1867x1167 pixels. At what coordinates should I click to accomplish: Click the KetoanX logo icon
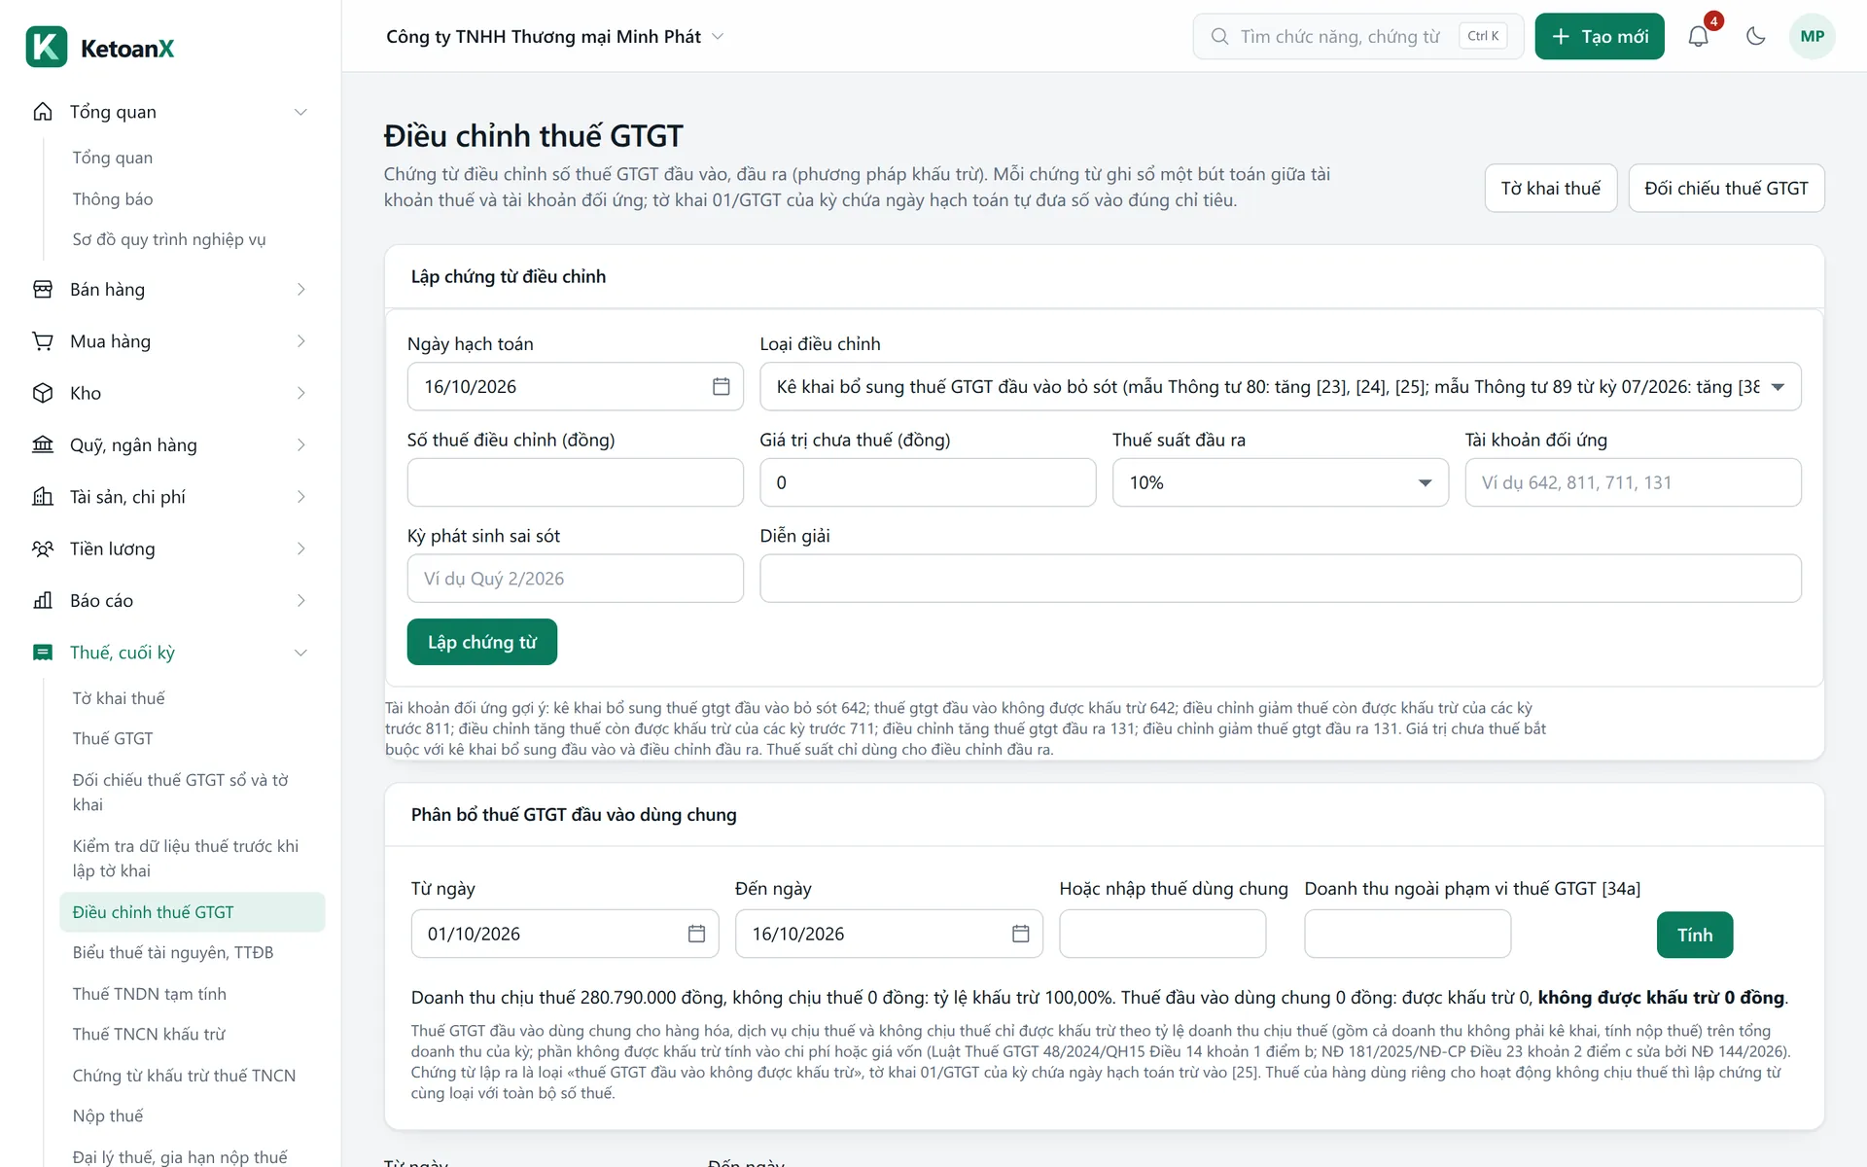(x=47, y=47)
